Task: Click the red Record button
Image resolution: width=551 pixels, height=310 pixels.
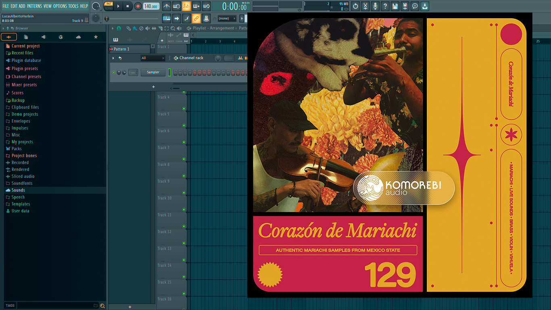Action: [138, 6]
